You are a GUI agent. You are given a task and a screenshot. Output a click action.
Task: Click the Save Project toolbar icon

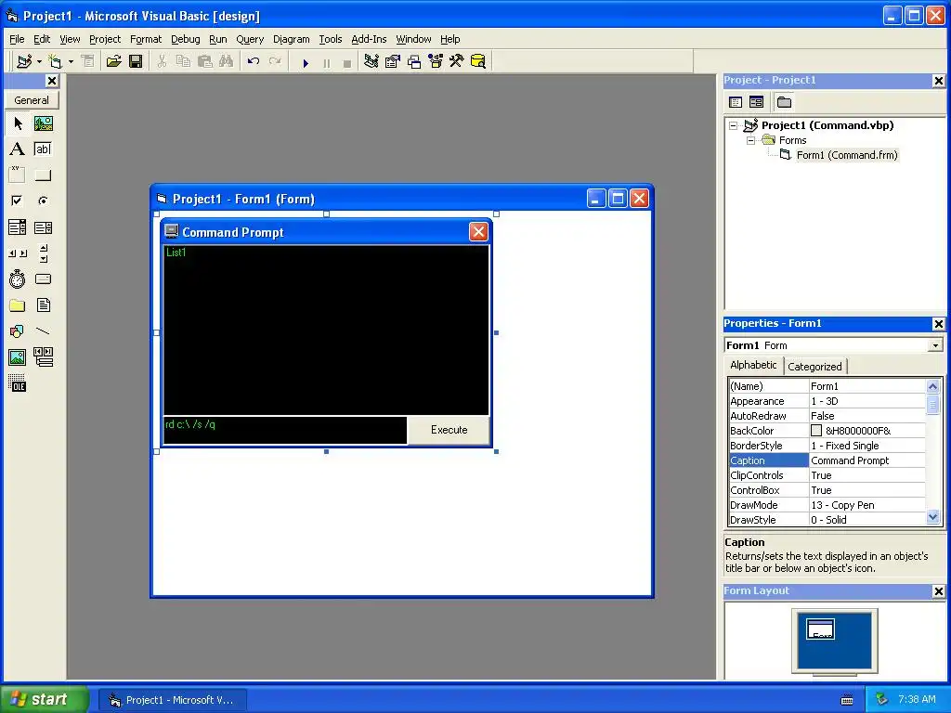point(136,61)
